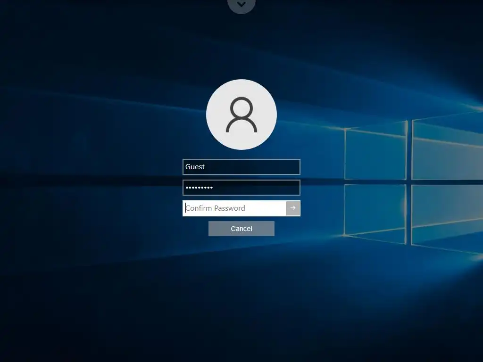Submit with the arrow button
This screenshot has height=362, width=483.
(292, 208)
